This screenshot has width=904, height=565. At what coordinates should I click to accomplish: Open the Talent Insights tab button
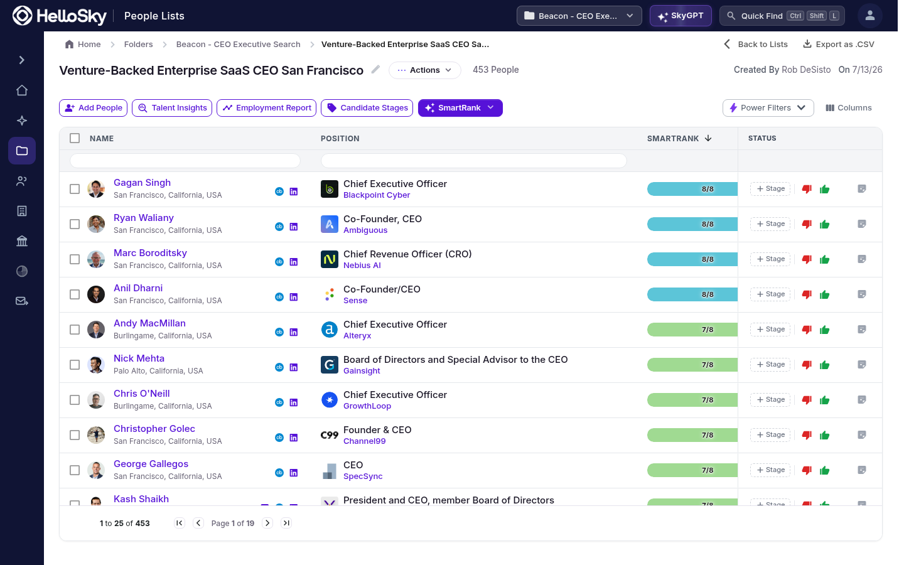172,108
